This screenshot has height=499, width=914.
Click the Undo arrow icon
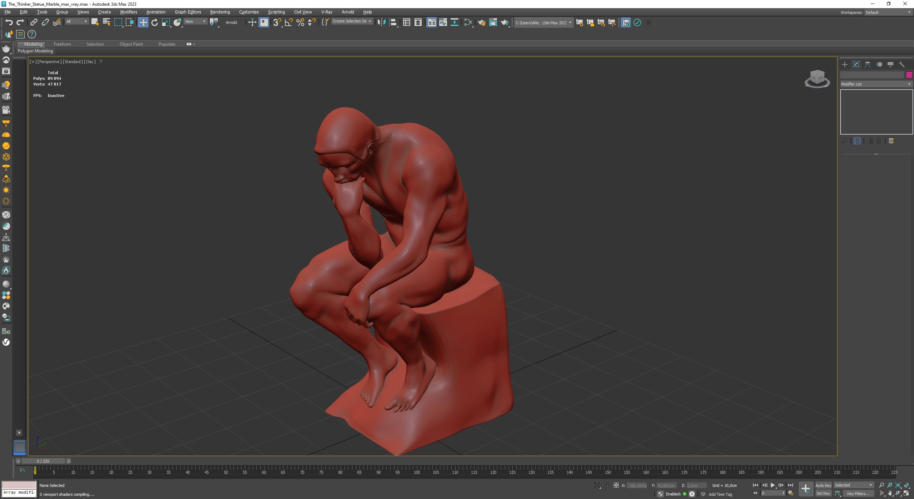click(x=9, y=22)
